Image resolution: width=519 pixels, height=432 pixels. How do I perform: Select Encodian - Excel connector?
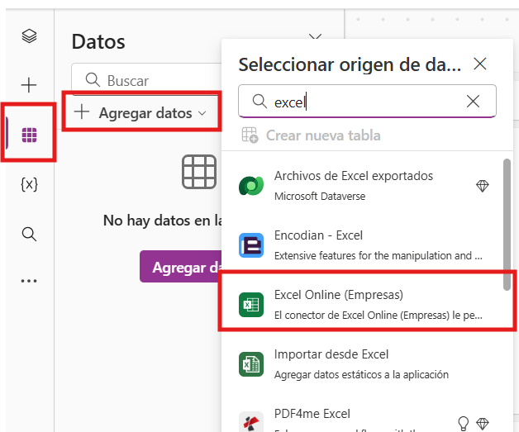[364, 245]
